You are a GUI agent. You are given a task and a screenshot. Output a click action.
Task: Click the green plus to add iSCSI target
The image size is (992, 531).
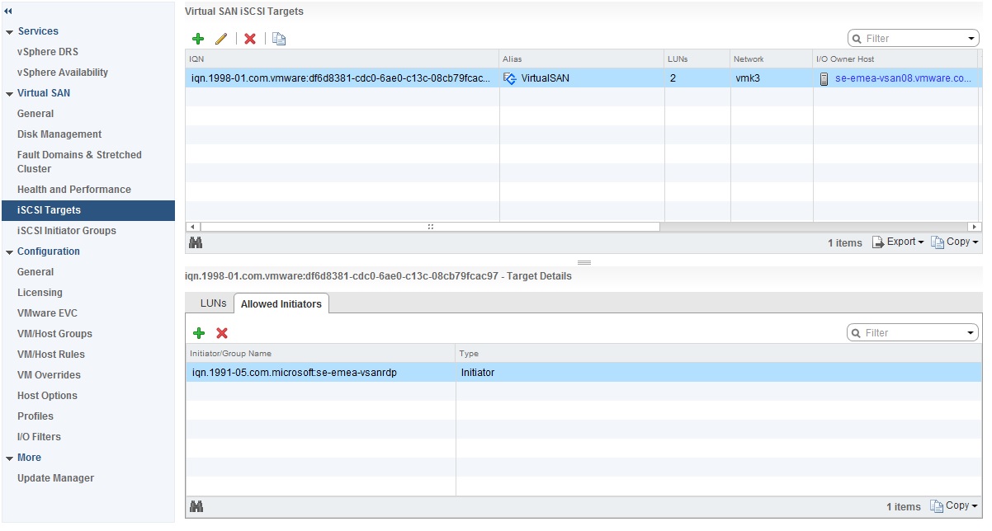(198, 39)
